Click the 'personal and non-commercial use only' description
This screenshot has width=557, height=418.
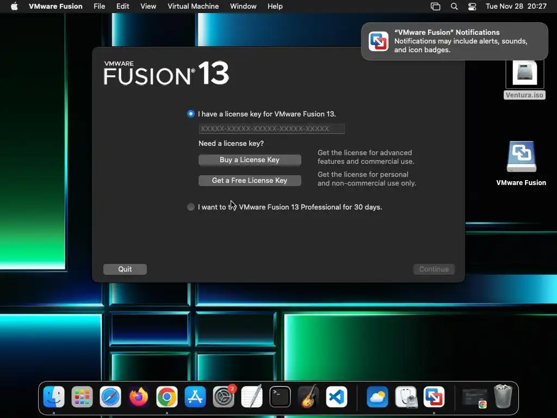pyautogui.click(x=367, y=179)
